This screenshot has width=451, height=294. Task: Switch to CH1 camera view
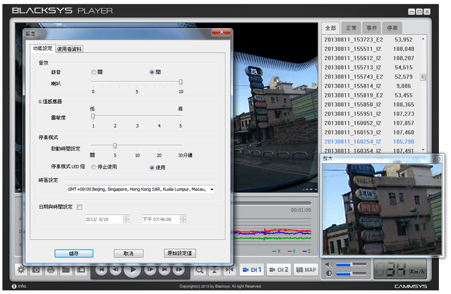click(x=251, y=270)
